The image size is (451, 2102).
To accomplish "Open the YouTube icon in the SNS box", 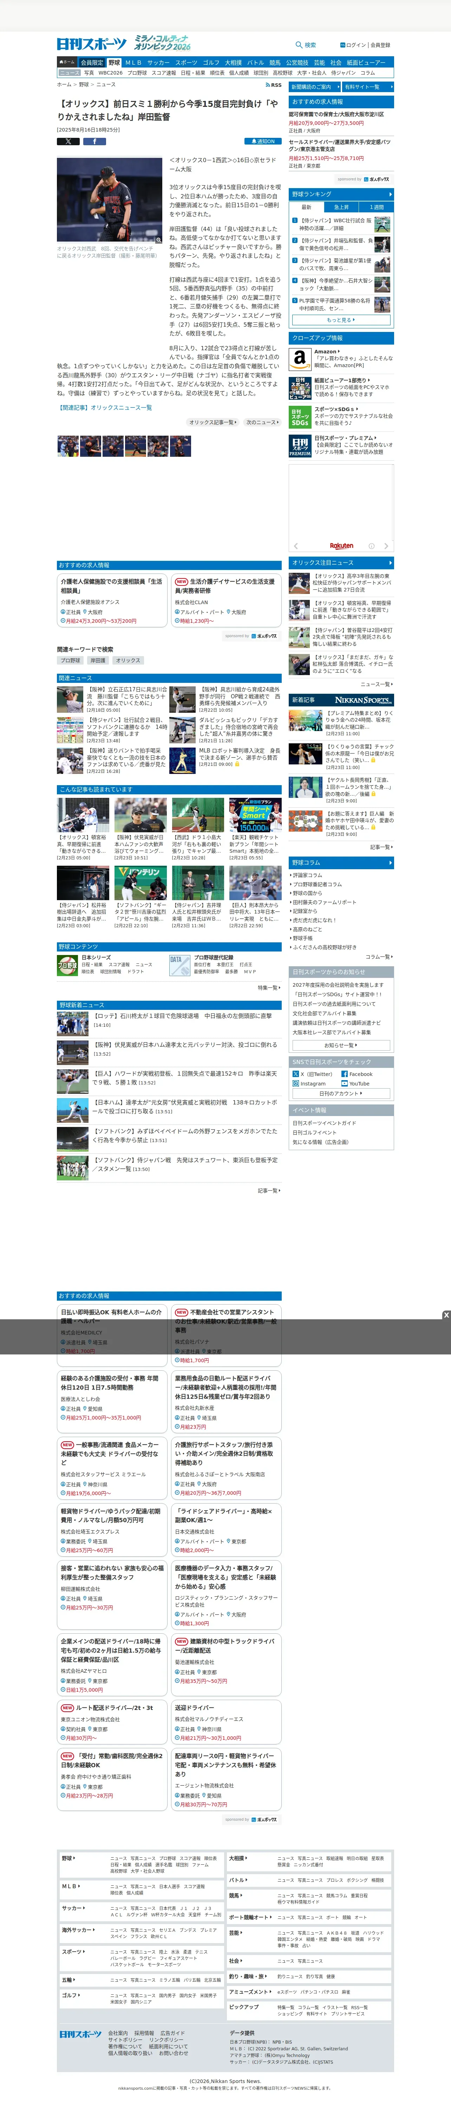I will [344, 1084].
